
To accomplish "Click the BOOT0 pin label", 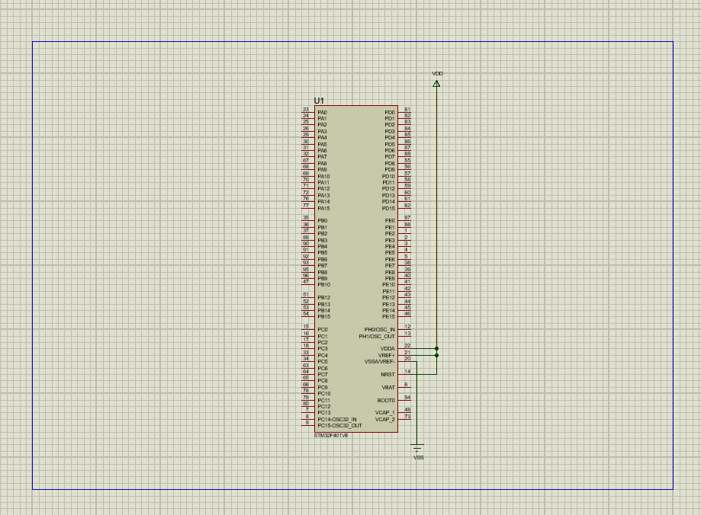I will pyautogui.click(x=386, y=401).
